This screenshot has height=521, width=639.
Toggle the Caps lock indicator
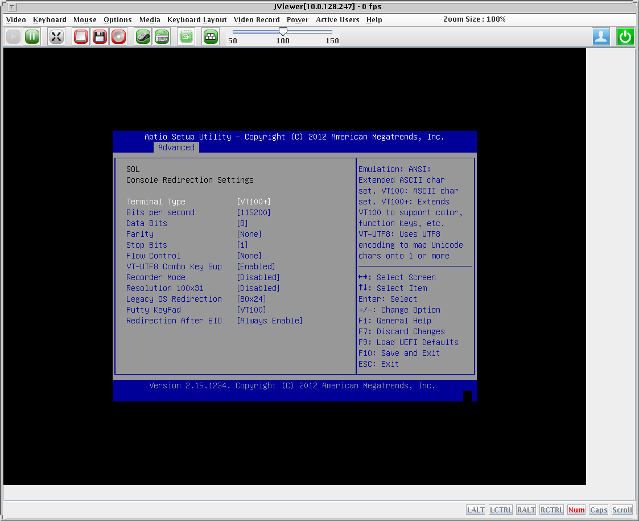[599, 510]
